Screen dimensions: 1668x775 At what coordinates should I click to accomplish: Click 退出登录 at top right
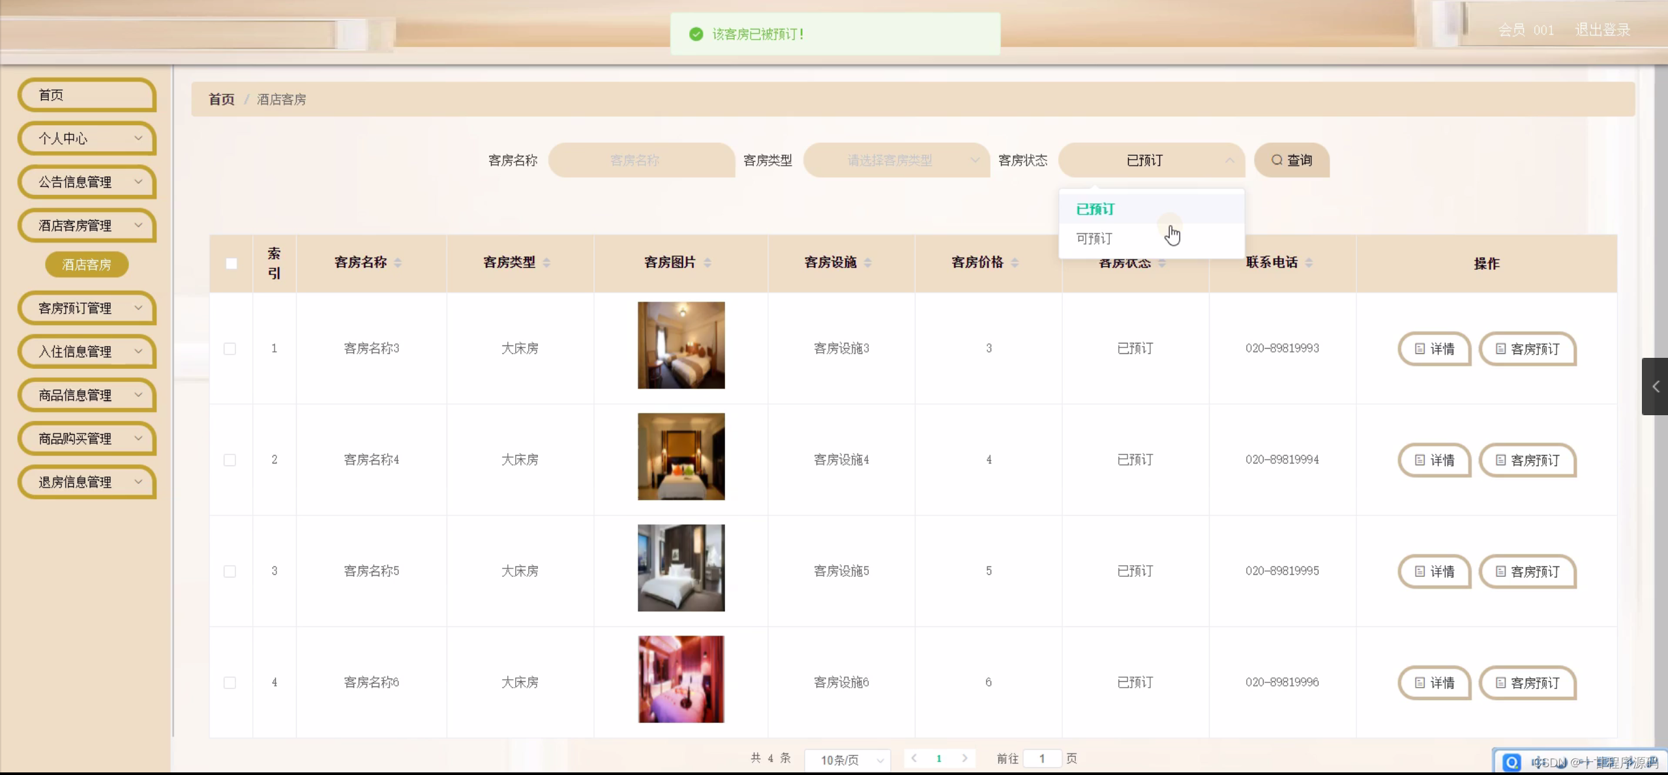coord(1602,29)
